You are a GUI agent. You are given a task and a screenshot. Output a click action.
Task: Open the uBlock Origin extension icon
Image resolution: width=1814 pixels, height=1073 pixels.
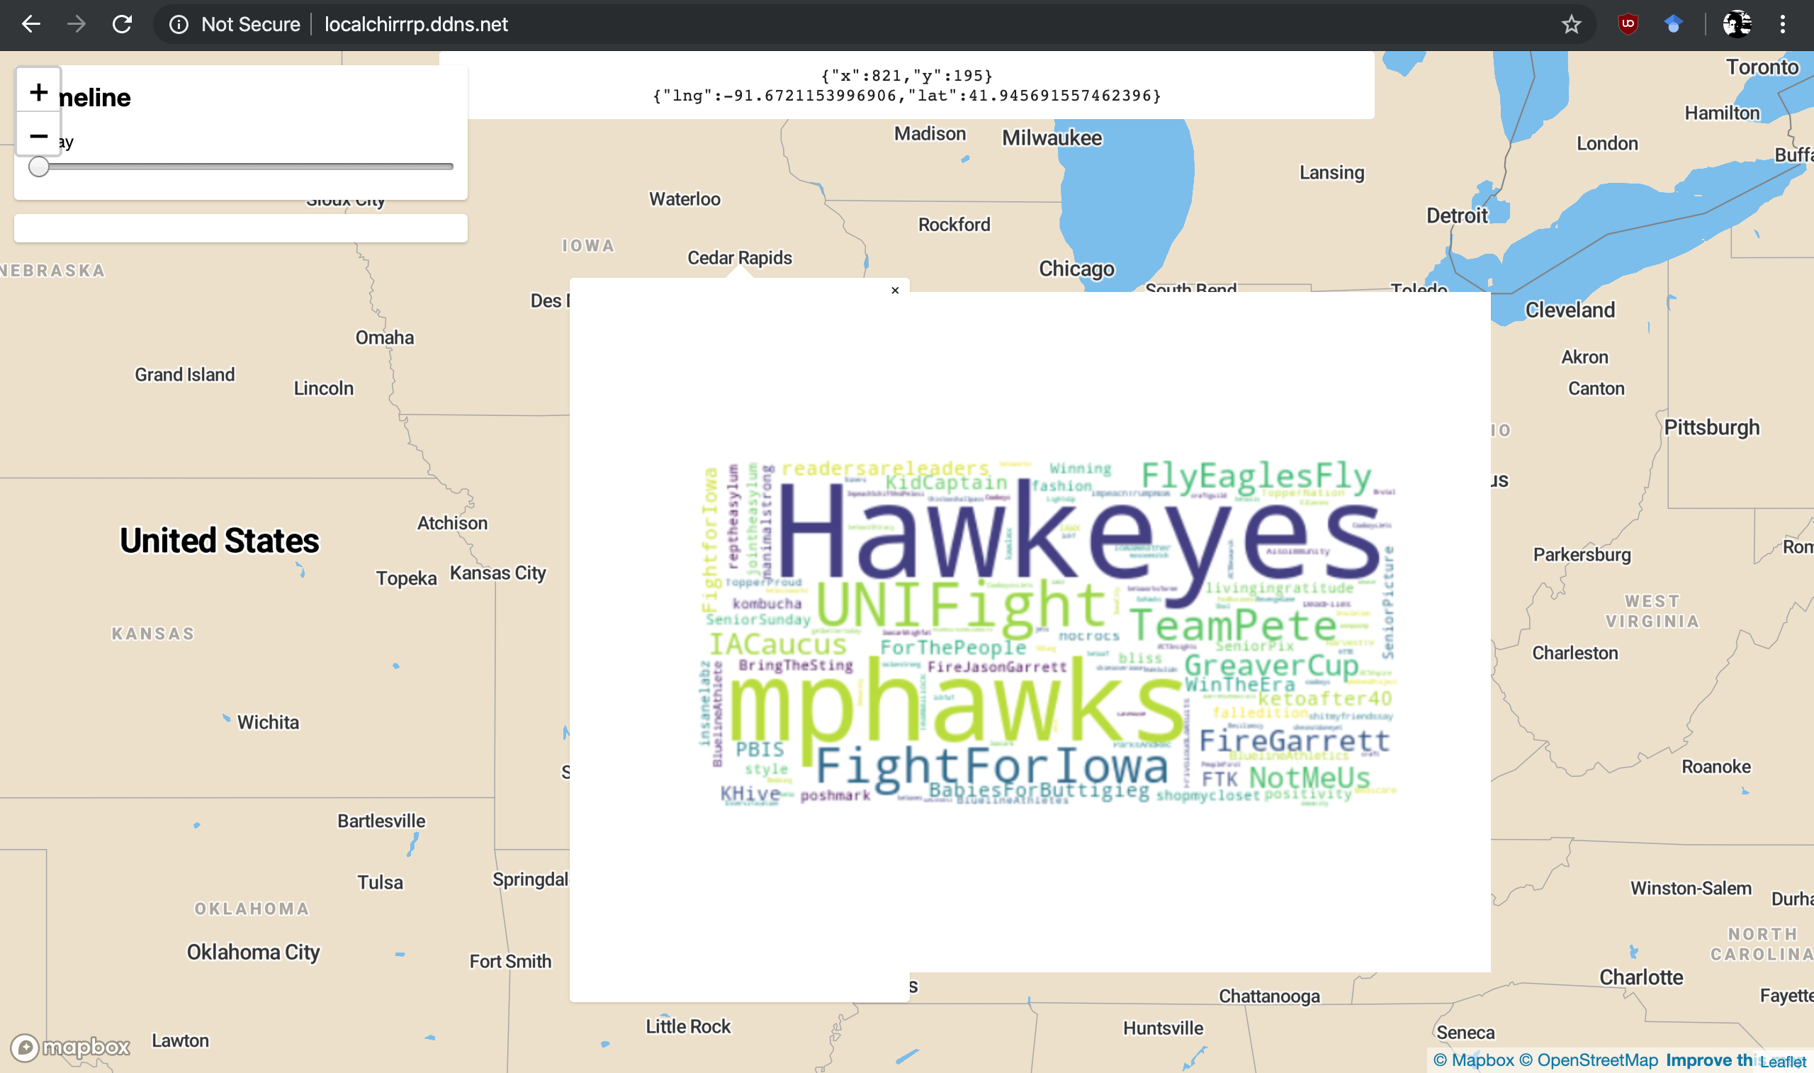coord(1628,24)
